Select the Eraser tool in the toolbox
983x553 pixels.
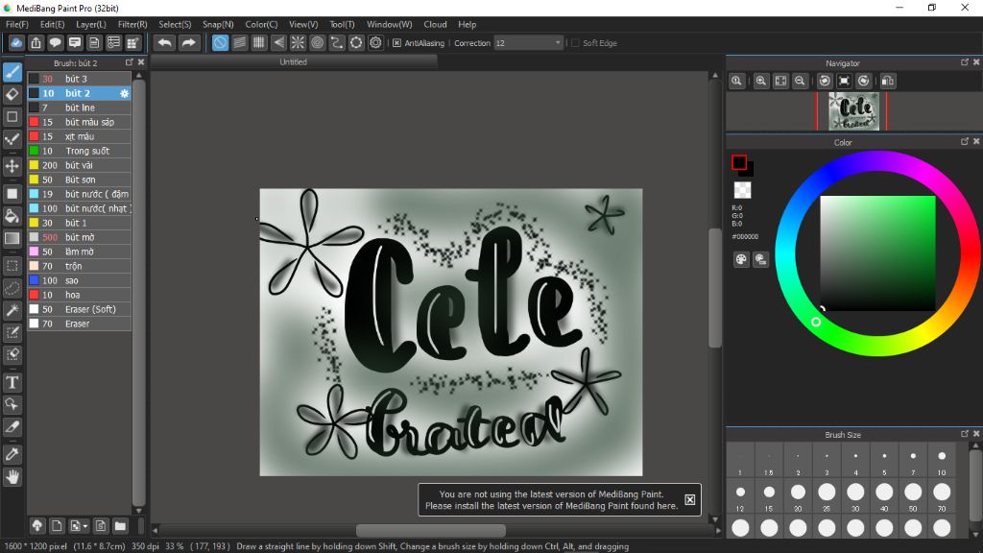12,94
